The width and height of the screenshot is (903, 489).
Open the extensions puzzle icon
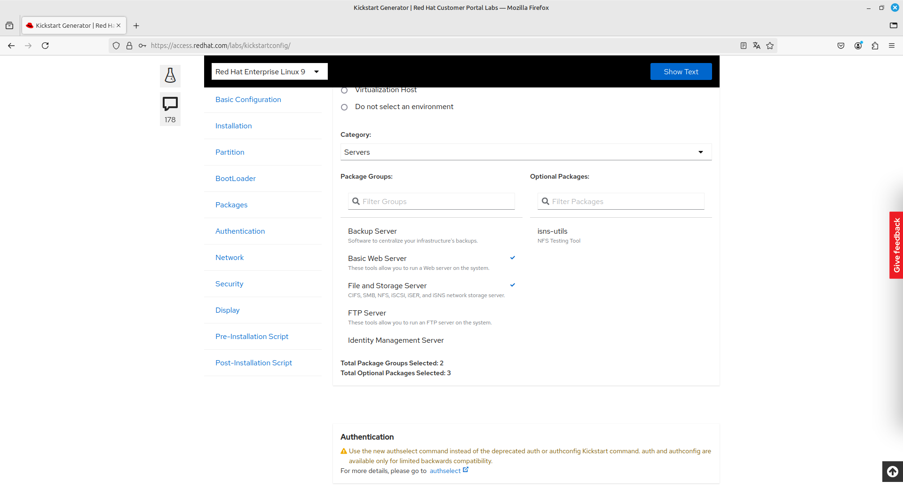pyautogui.click(x=875, y=46)
